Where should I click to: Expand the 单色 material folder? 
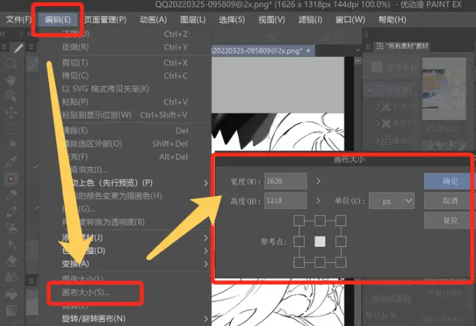378,123
